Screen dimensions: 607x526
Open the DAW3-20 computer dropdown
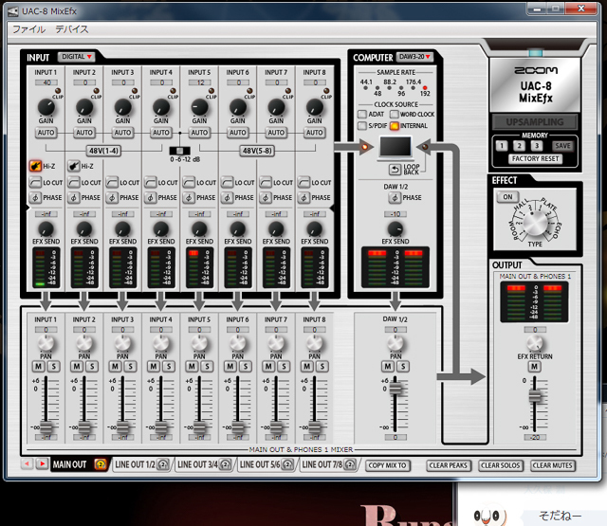pyautogui.click(x=414, y=57)
